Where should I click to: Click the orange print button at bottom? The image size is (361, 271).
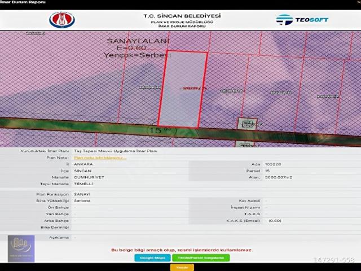[x=182, y=268]
